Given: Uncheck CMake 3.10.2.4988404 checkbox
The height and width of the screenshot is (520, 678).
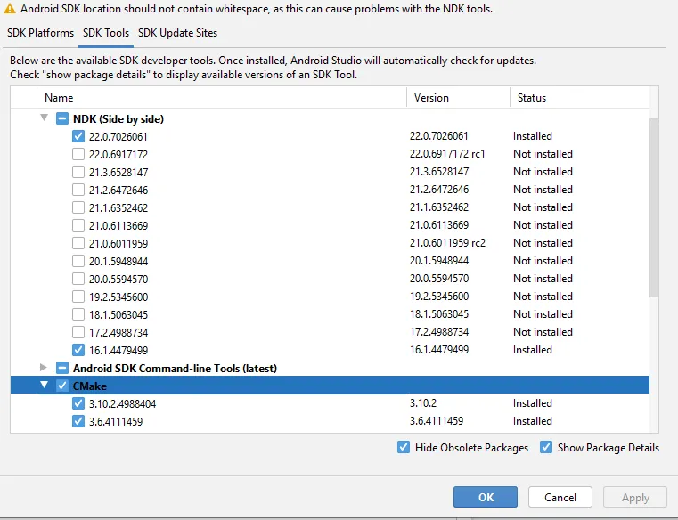Looking at the screenshot, I should click(78, 403).
